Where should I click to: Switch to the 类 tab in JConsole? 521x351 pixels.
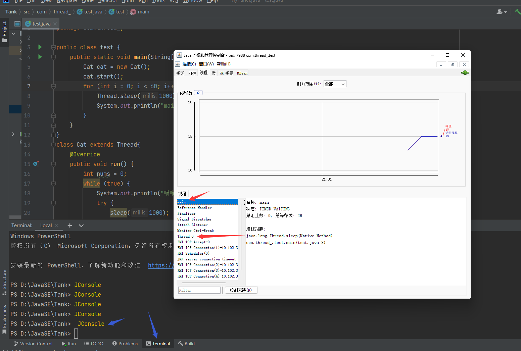click(x=214, y=73)
